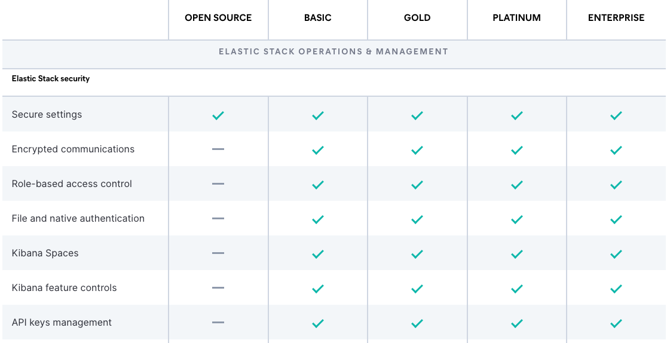Viewport: 667px width, 343px height.
Task: Click the Gold checkmark for Encrypted communications
Action: point(417,150)
